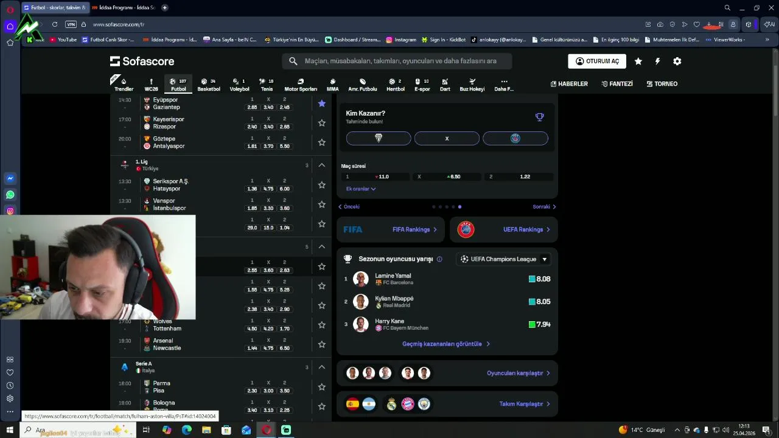Favorite the Serikspor vs Hatayspor match
Viewport: 779px width, 438px height.
(x=321, y=185)
